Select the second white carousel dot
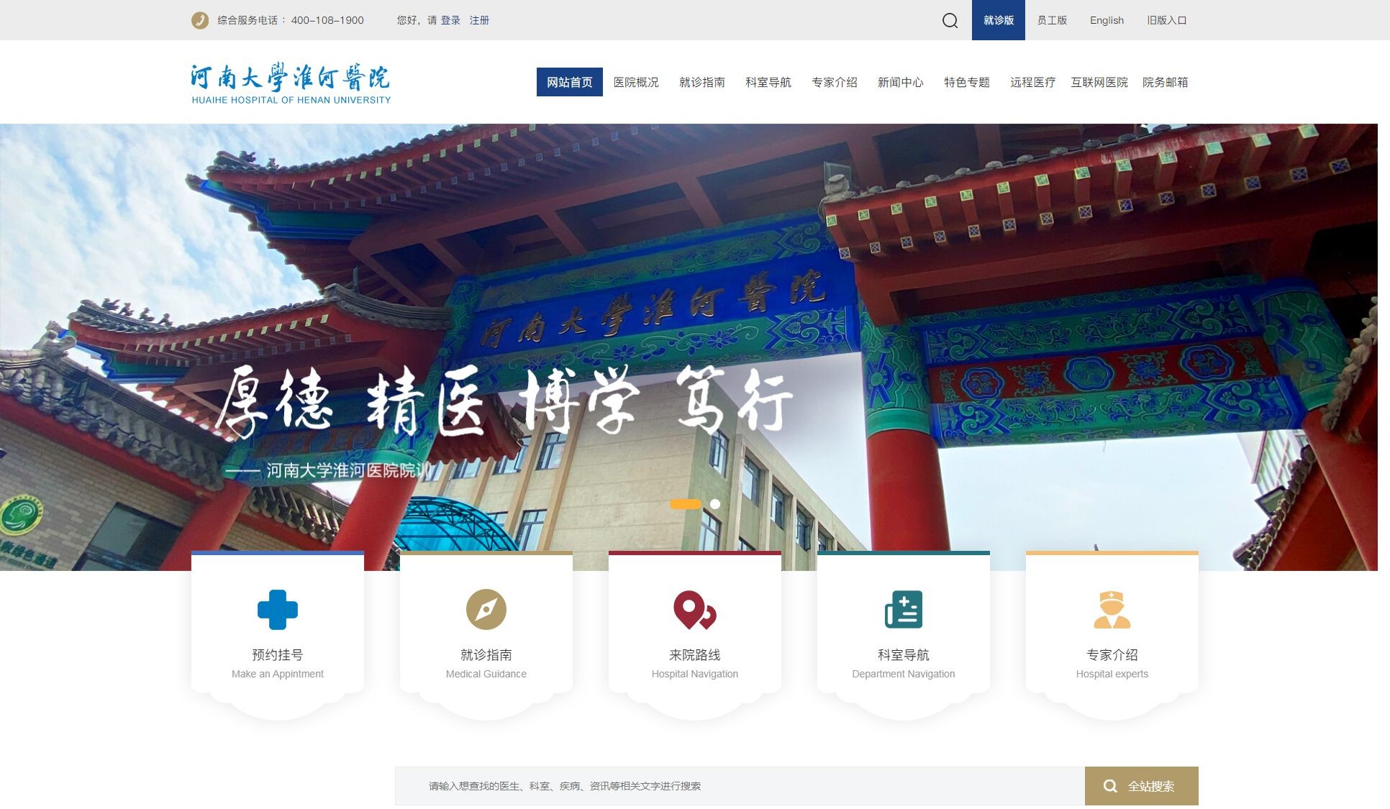This screenshot has width=1390, height=809. (x=715, y=504)
